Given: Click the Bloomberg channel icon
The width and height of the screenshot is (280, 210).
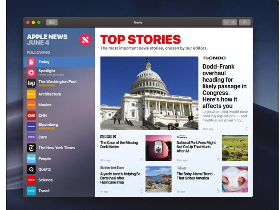Looking at the screenshot, I should pos(31,126).
